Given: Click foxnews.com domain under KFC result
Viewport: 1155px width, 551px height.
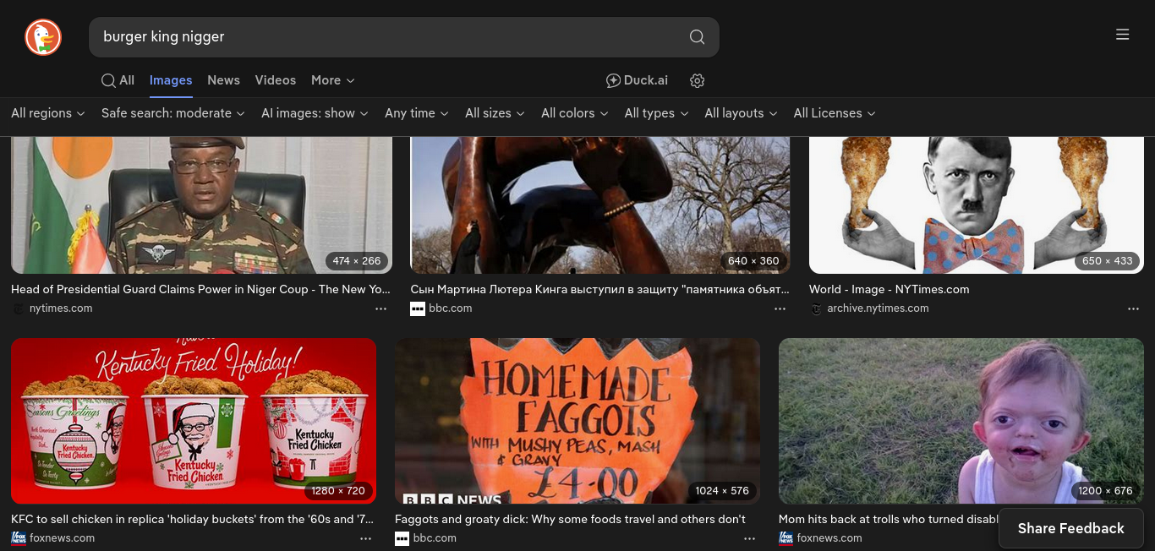Looking at the screenshot, I should pos(63,538).
